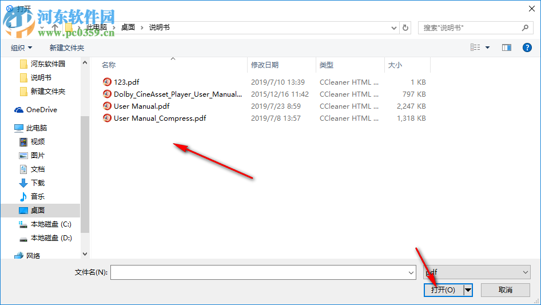
Task: Toggle the preview pane icon
Action: 507,47
